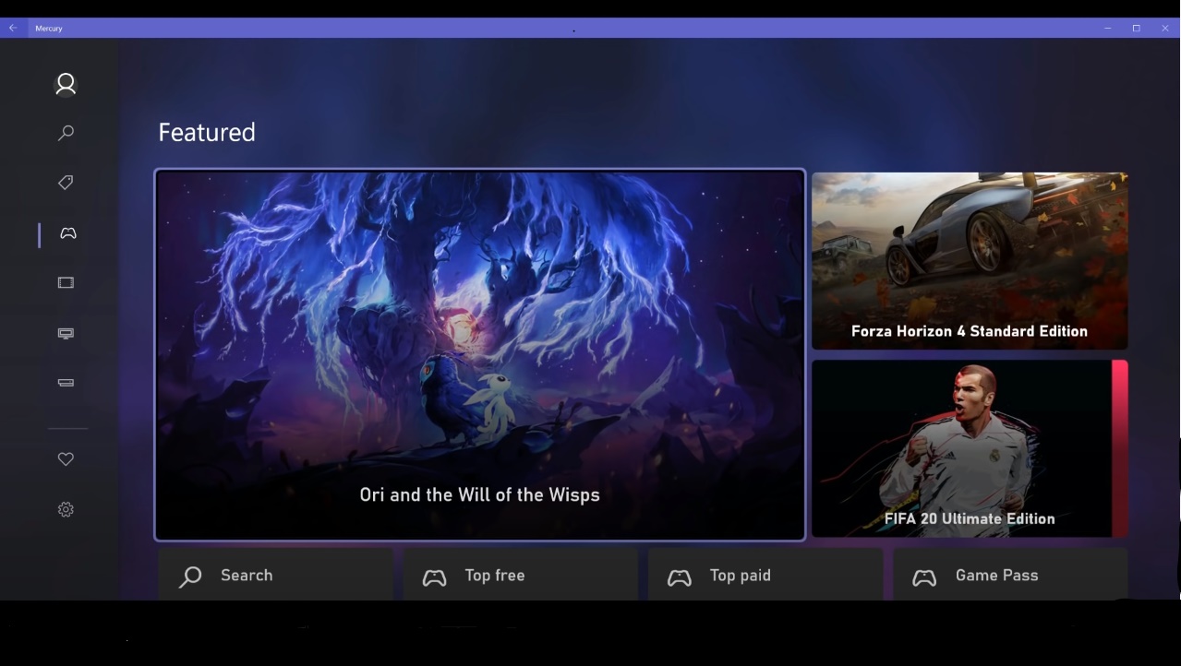Open the Ori and the Will of the Wisps feature
This screenshot has height=666, width=1181.
point(480,355)
